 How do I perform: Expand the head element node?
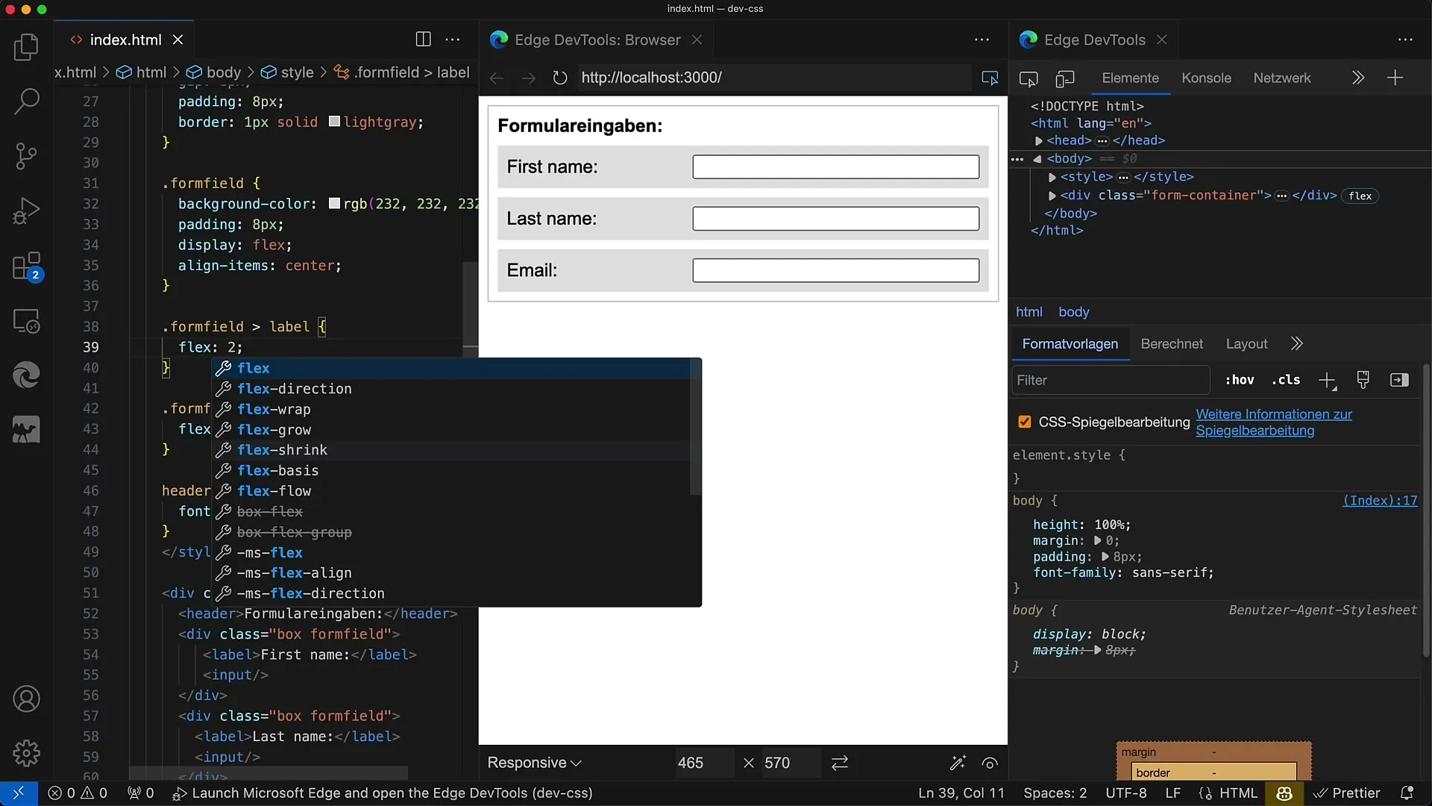coord(1038,141)
